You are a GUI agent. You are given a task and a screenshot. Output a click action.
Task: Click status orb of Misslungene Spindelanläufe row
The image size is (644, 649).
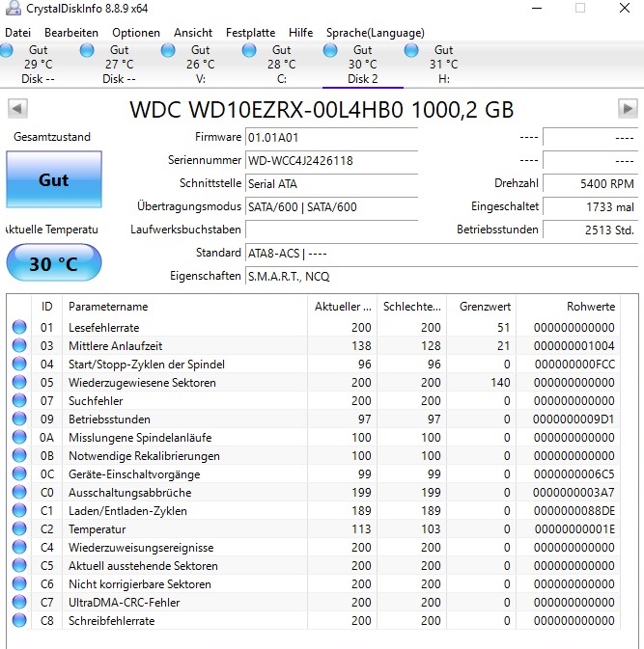[x=19, y=438]
